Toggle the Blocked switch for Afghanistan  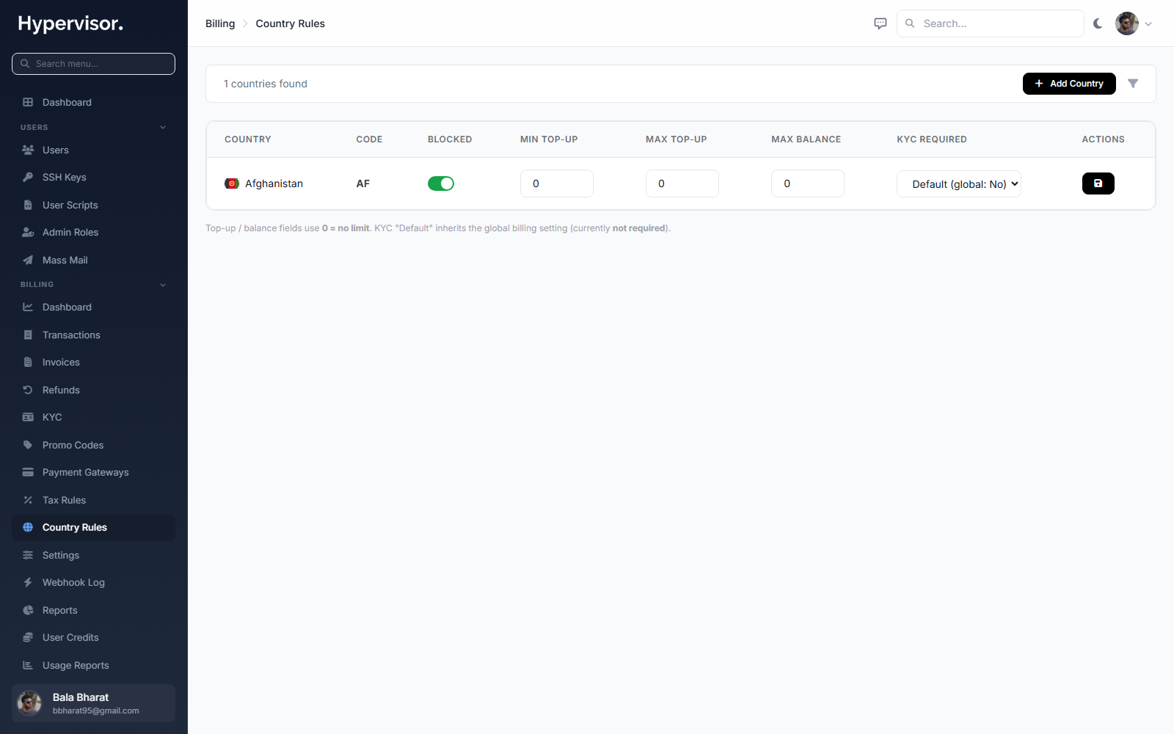tap(441, 183)
